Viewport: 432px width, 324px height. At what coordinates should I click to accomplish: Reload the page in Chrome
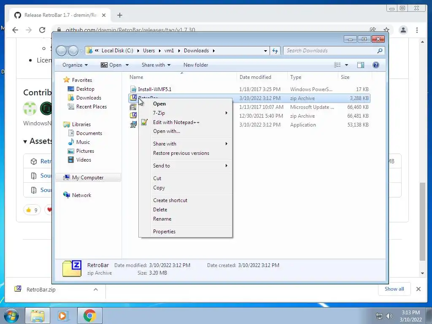tap(42, 30)
